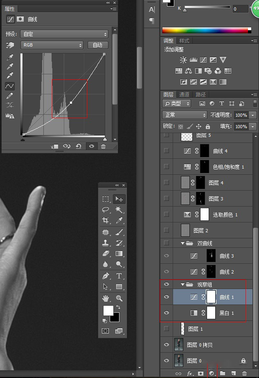Screen dimensions: 259x378
Task: Swap foreground and background colors
Action: tap(118, 307)
